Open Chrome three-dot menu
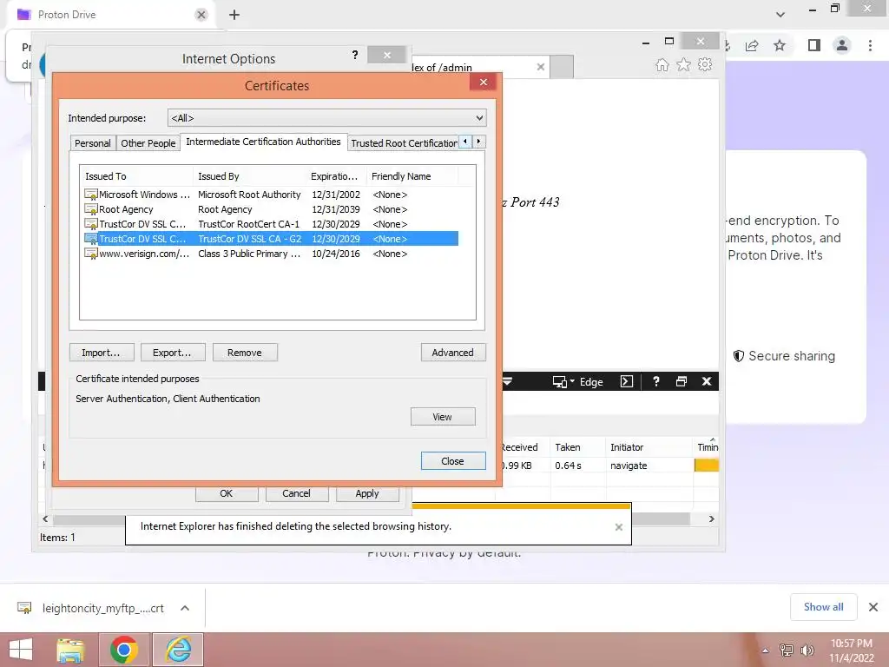 (x=870, y=45)
